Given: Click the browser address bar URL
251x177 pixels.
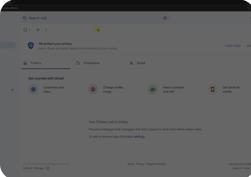Looking at the screenshot, I should click(9, 8).
